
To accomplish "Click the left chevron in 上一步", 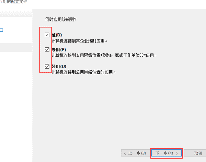I will [x=125, y=153].
